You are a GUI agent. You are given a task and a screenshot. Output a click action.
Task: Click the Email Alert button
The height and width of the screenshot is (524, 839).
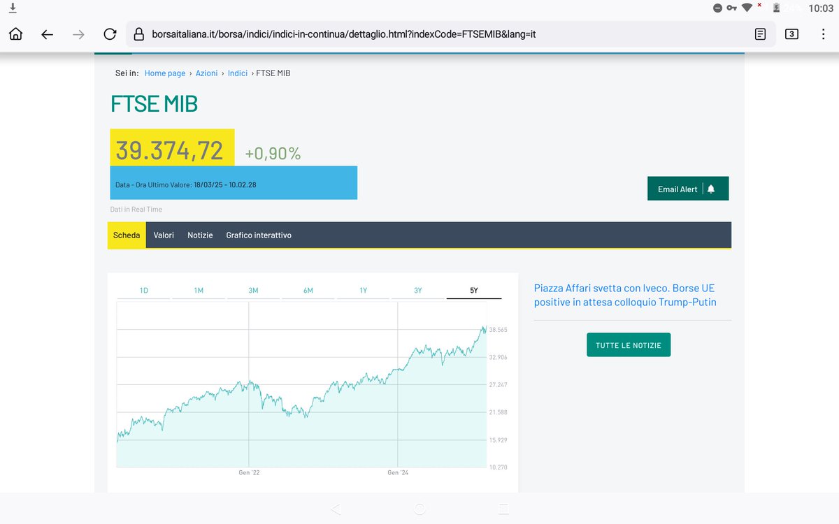coord(688,189)
